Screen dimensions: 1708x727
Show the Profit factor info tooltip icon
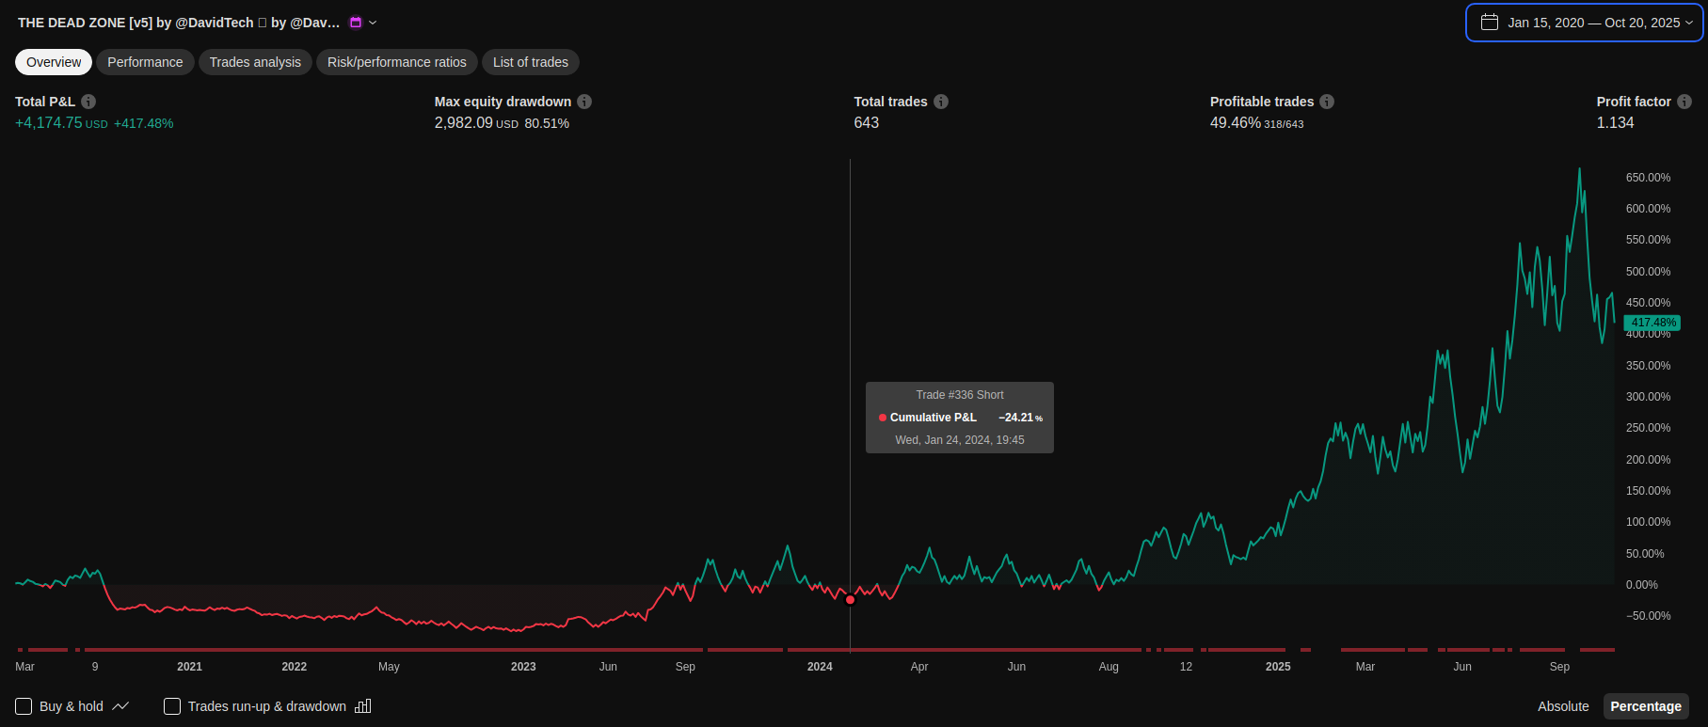1684,102
